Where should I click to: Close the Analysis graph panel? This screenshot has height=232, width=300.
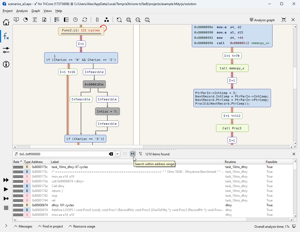[293, 20]
